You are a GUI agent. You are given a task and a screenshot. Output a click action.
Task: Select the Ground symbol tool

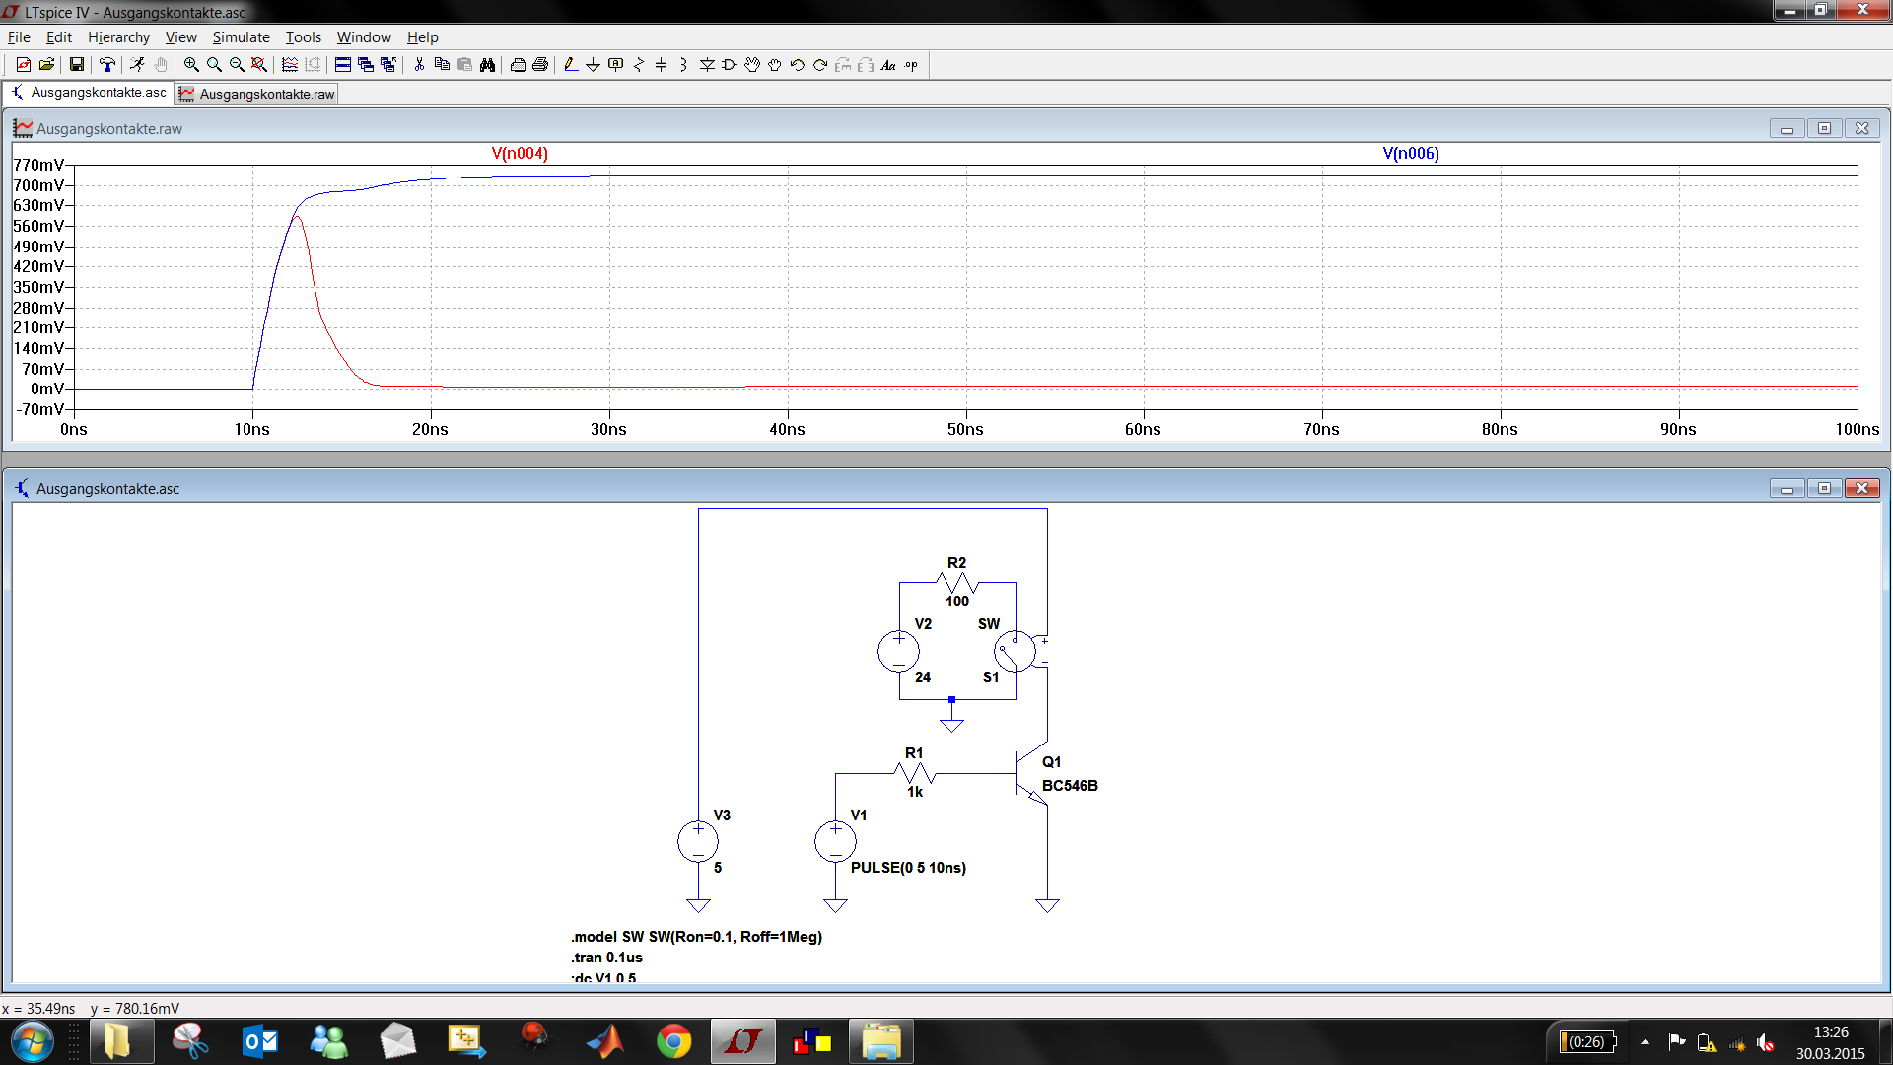click(594, 65)
